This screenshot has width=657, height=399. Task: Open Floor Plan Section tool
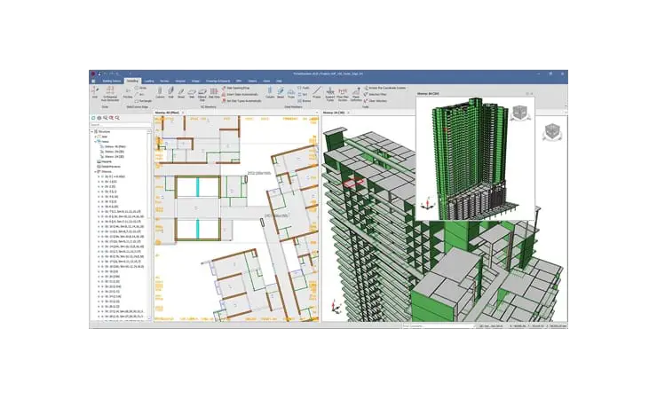343,94
